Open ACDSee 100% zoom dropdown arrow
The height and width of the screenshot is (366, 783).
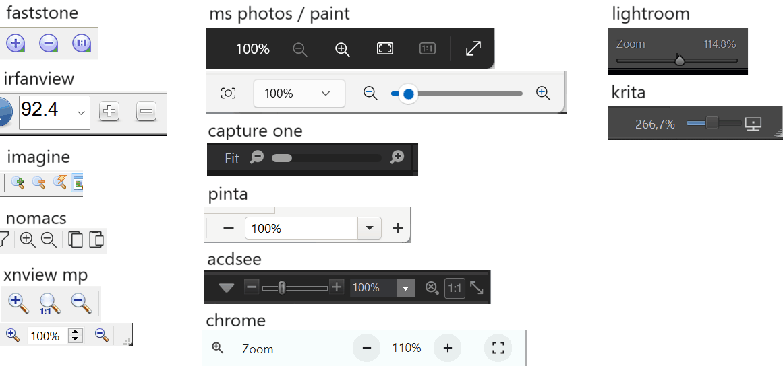pyautogui.click(x=405, y=288)
